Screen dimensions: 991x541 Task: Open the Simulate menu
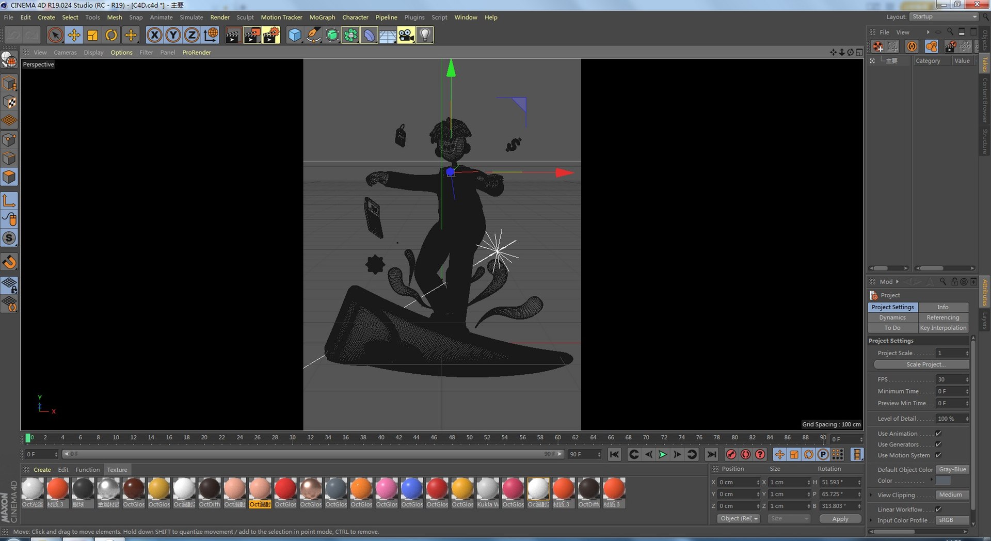point(191,17)
